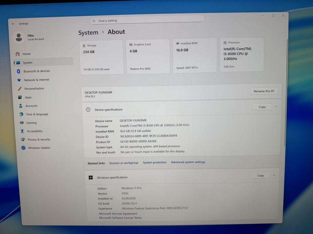Click the Home house icon
313x234 pixels.
[x=17, y=54]
